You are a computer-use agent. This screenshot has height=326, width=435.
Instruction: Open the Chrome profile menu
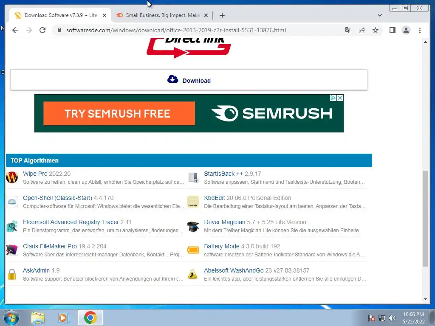(406, 30)
